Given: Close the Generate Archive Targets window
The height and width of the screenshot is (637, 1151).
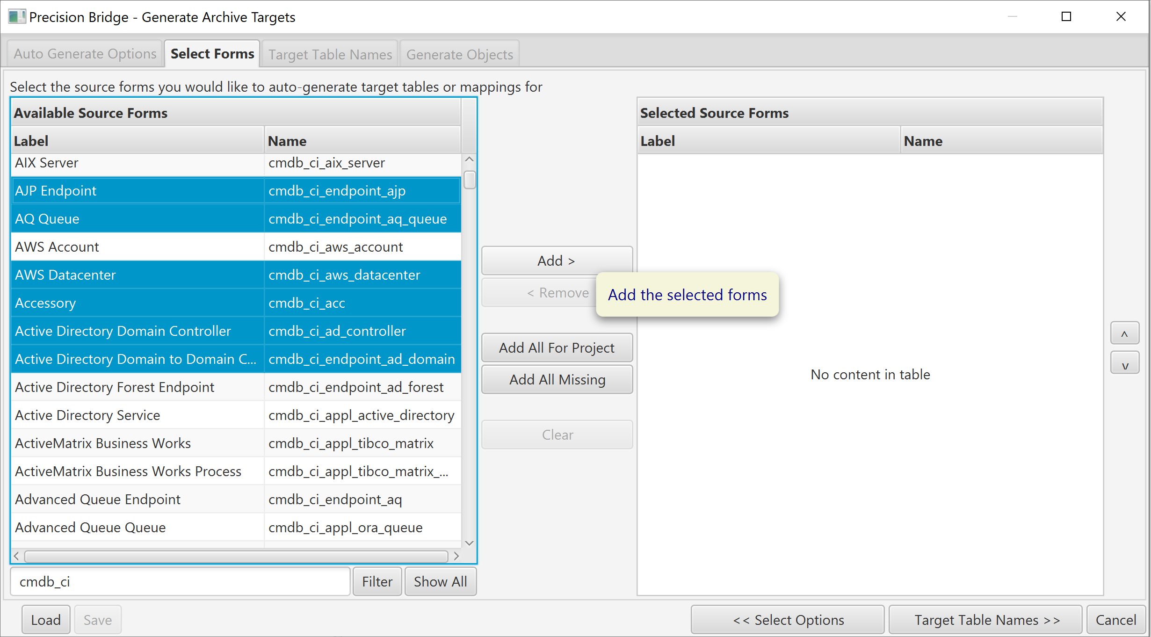Looking at the screenshot, I should 1121,17.
